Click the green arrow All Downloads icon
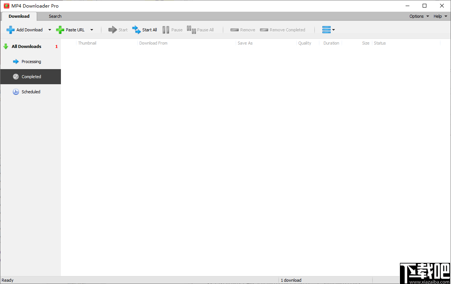Image resolution: width=451 pixels, height=284 pixels. pos(6,46)
